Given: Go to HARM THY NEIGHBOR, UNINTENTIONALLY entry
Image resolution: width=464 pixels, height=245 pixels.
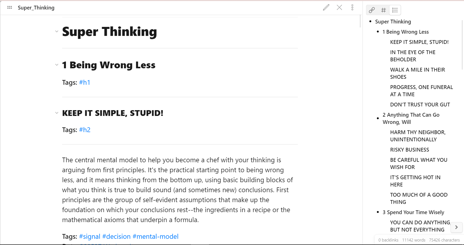Looking at the screenshot, I should coord(418,136).
